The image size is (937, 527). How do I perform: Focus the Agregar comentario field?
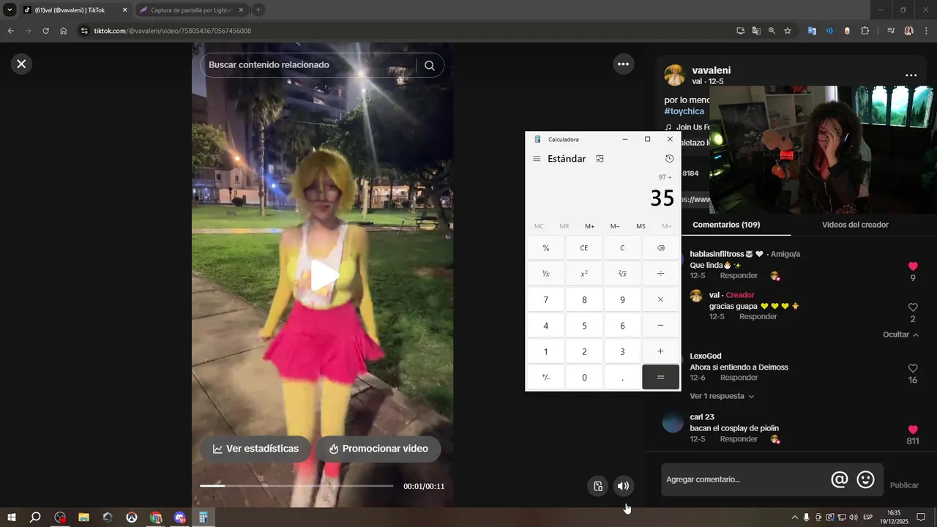pos(744,479)
